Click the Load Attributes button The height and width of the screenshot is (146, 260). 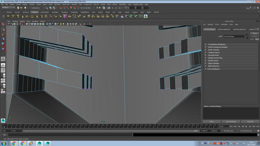231,122
